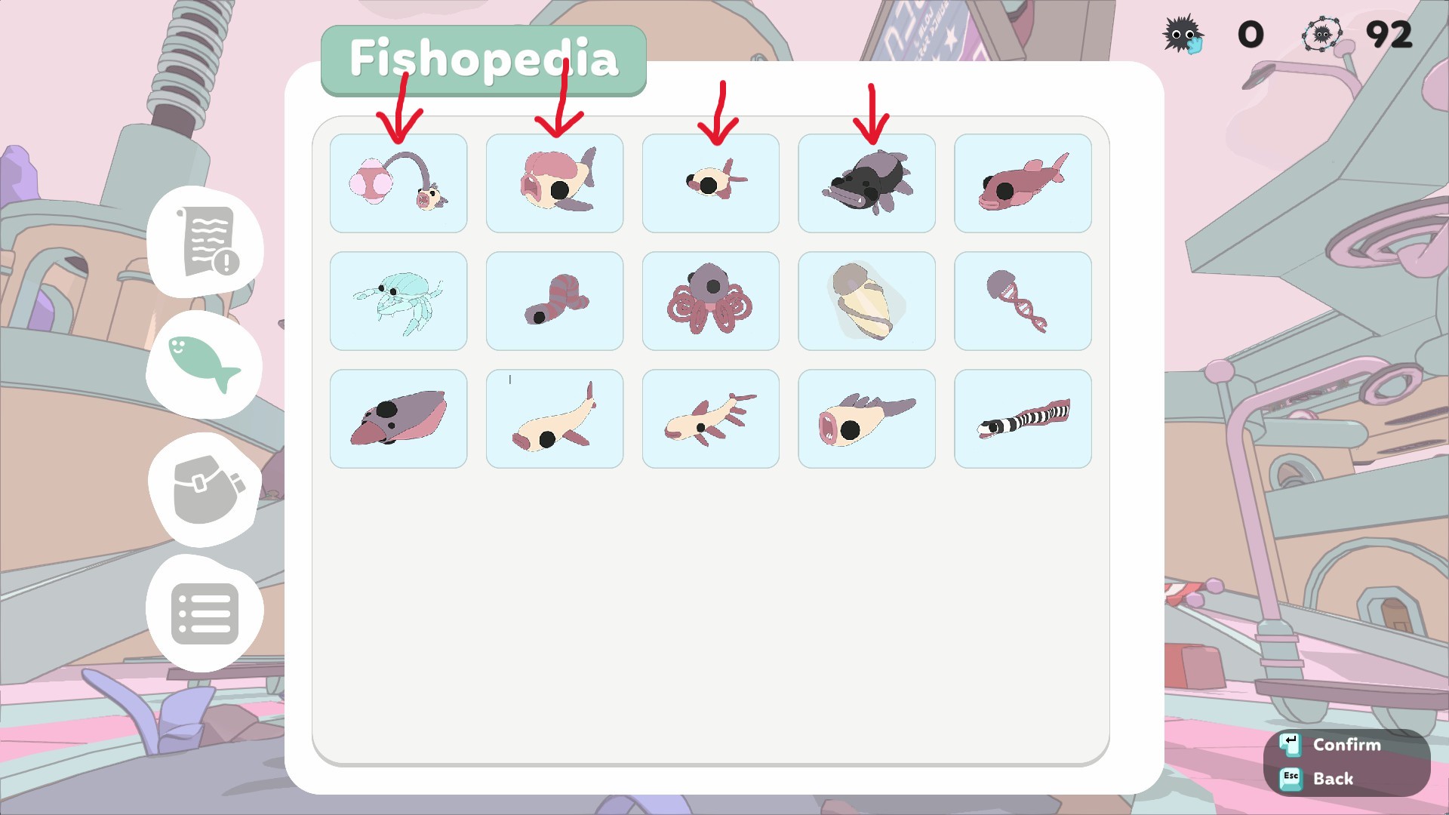This screenshot has height=815, width=1449.
Task: Select the cream shrimp-like creature entry
Action: [x=711, y=419]
